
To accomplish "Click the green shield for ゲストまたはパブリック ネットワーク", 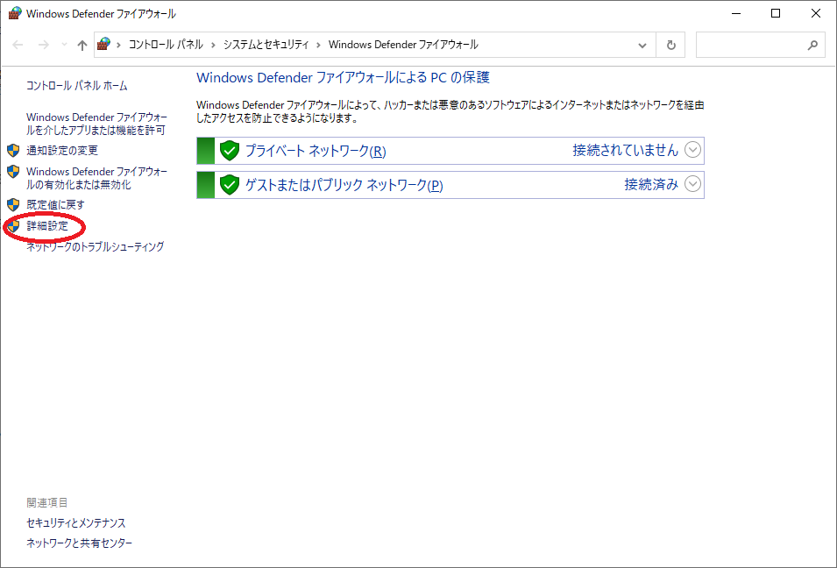I will pyautogui.click(x=229, y=185).
